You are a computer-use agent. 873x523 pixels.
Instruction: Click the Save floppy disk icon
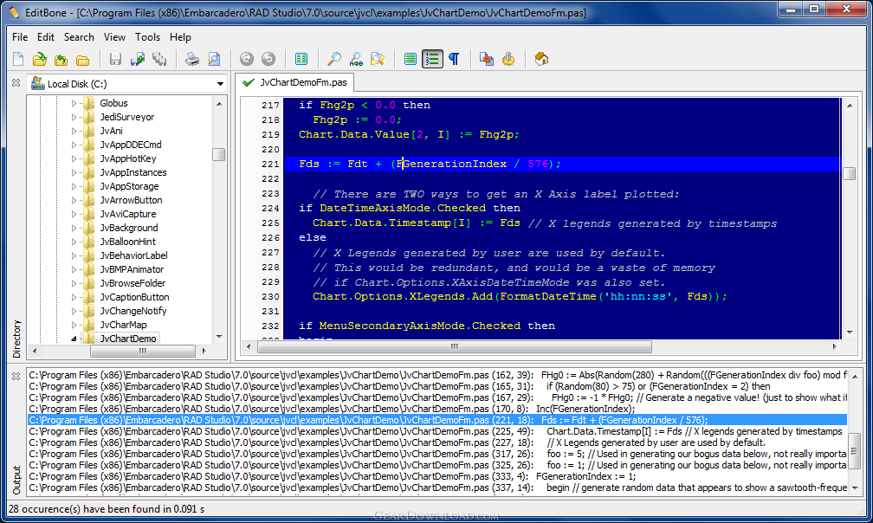[x=115, y=59]
